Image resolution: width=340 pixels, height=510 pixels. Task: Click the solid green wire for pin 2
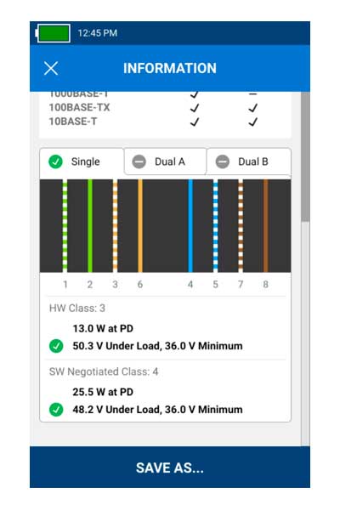click(x=90, y=226)
